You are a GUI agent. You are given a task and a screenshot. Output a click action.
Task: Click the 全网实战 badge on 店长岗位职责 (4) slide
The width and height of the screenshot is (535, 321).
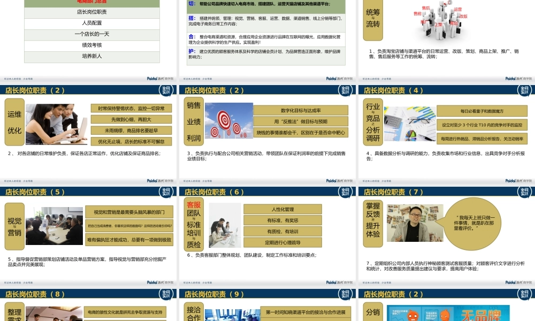524,90
